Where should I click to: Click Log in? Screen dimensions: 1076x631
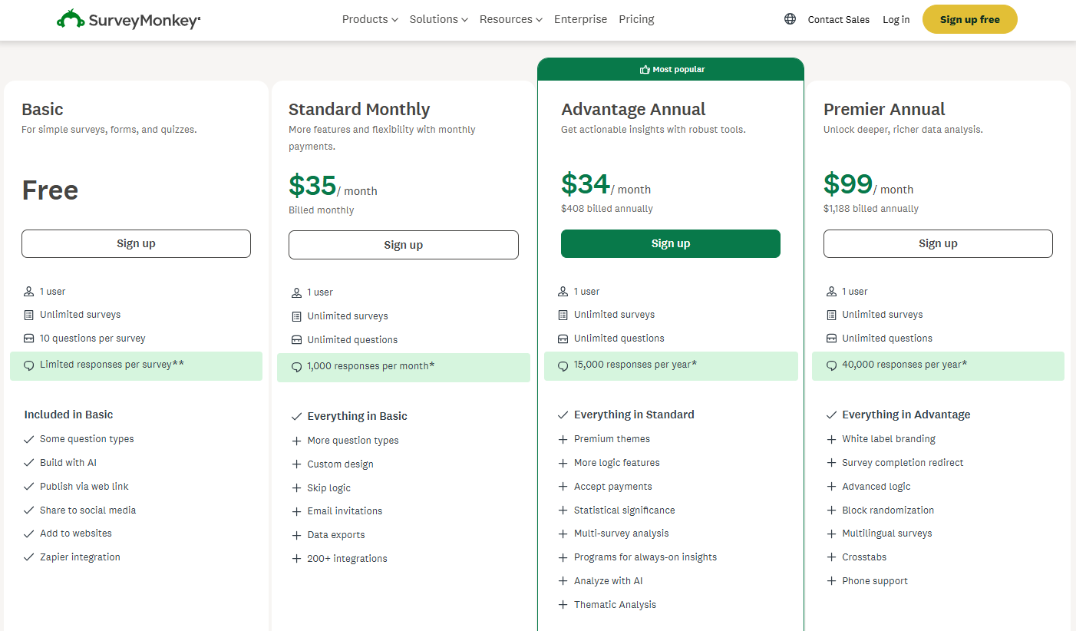(896, 20)
